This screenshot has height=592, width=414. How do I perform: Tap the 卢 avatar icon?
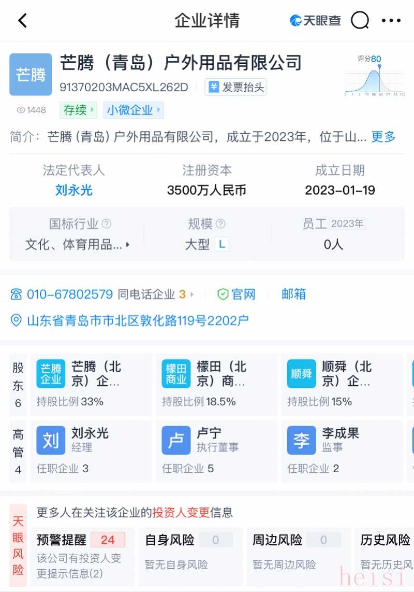(x=176, y=440)
